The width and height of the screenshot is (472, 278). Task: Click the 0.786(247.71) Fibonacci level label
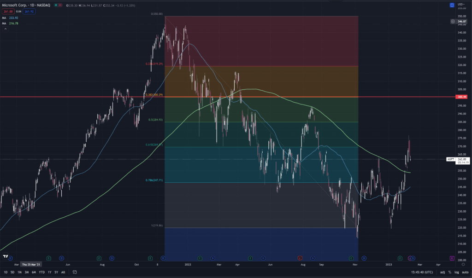click(154, 180)
